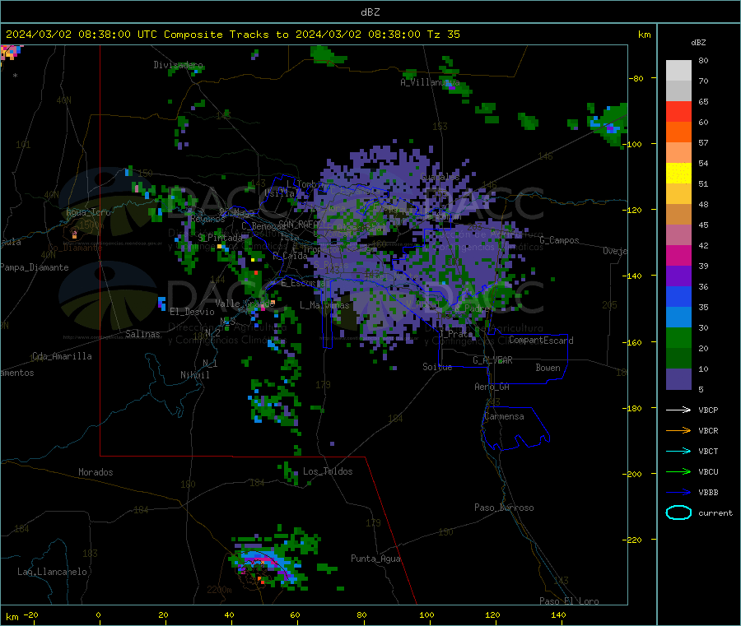Click the blue VBBB arrow in legend
Viewport: 741px width, 626px height.
tap(678, 493)
